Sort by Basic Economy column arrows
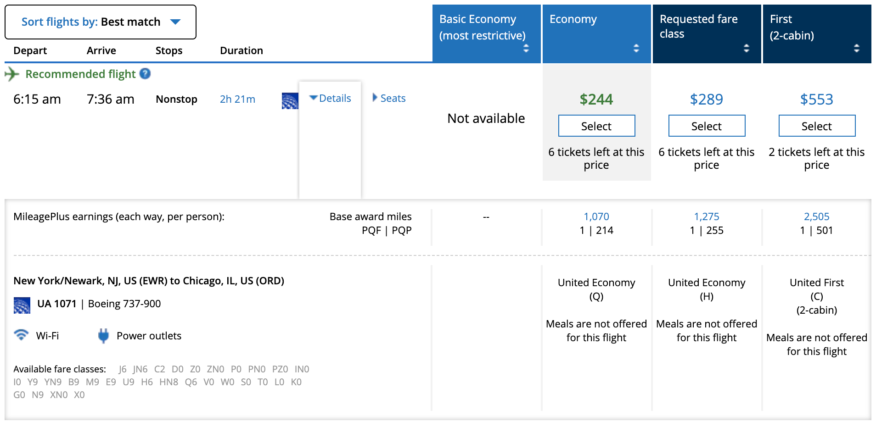 [526, 48]
